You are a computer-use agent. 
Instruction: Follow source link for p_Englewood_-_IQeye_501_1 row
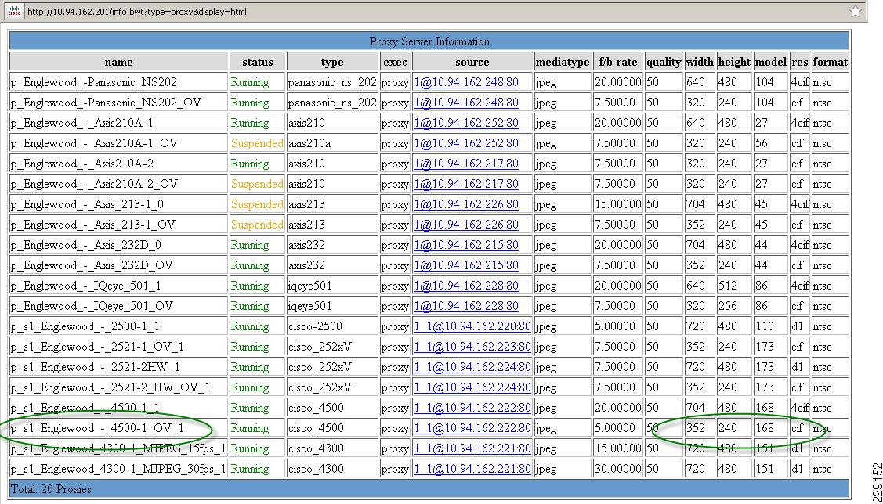(466, 286)
